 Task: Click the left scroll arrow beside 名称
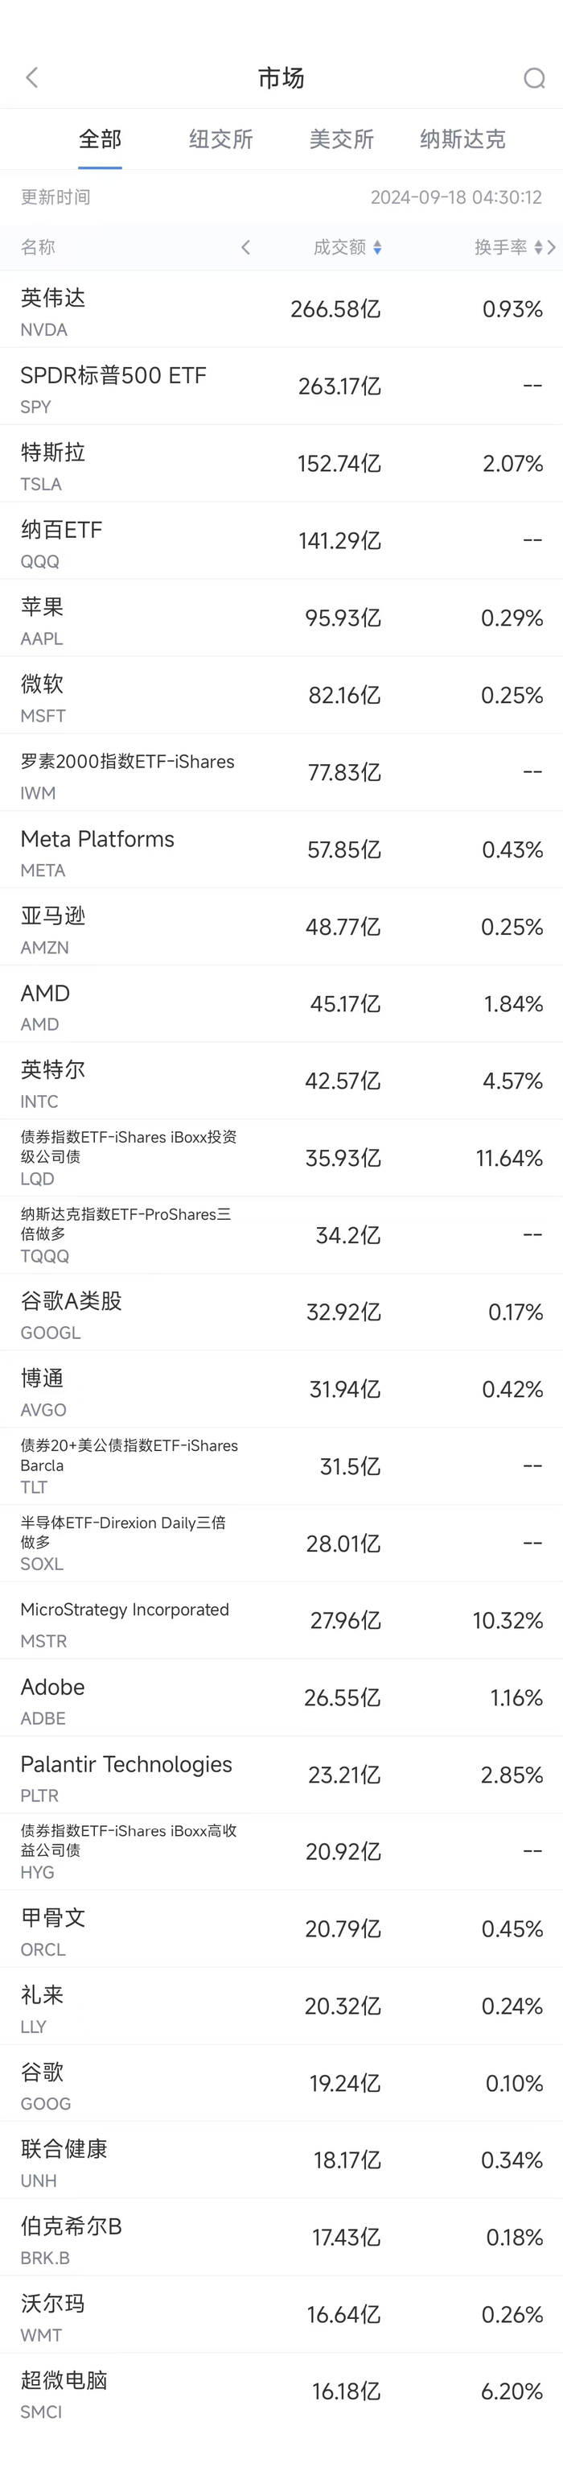[245, 248]
